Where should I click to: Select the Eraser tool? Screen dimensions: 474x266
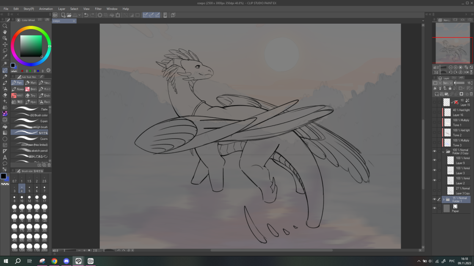5,95
